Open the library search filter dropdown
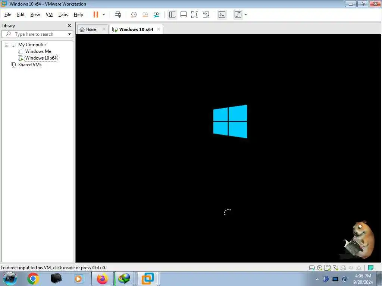This screenshot has width=382, height=286. (69, 34)
